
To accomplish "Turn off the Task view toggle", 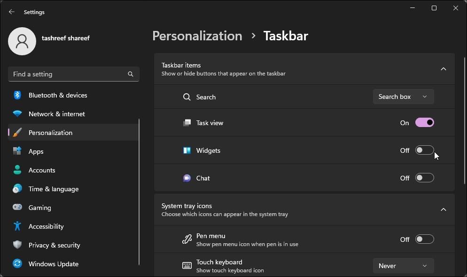I will pyautogui.click(x=424, y=122).
